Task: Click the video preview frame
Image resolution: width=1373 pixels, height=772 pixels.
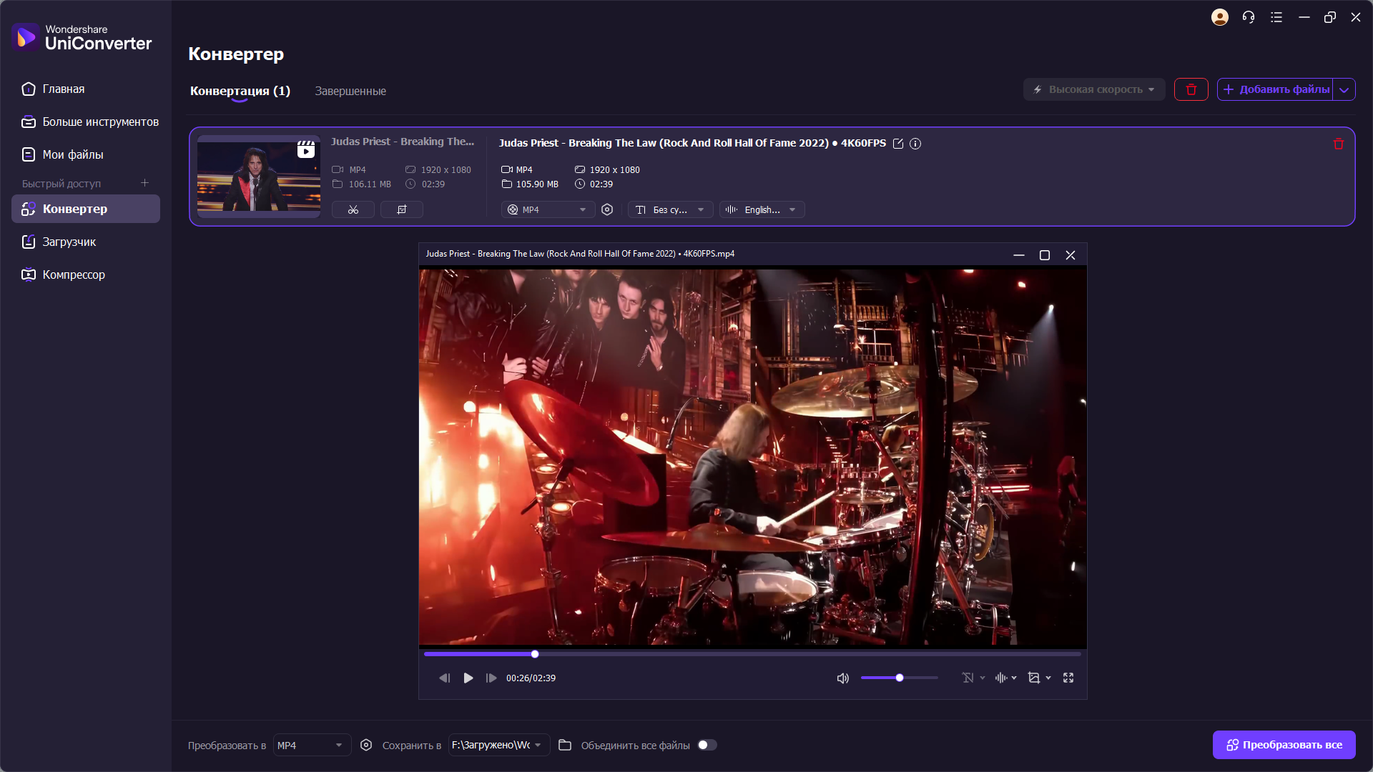Action: pyautogui.click(x=752, y=457)
